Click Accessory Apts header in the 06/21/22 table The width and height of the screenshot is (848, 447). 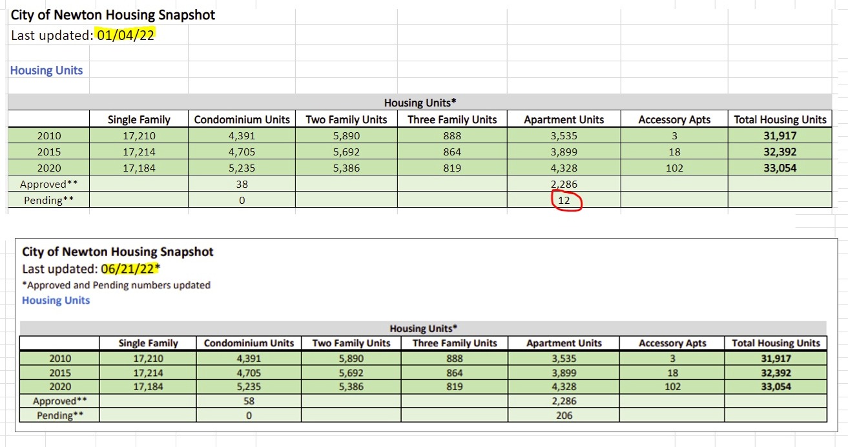click(x=672, y=343)
